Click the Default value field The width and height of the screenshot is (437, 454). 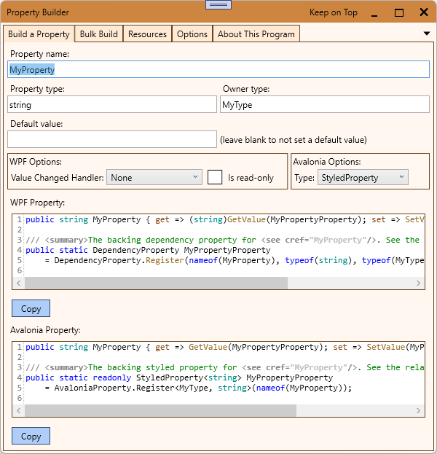point(112,139)
